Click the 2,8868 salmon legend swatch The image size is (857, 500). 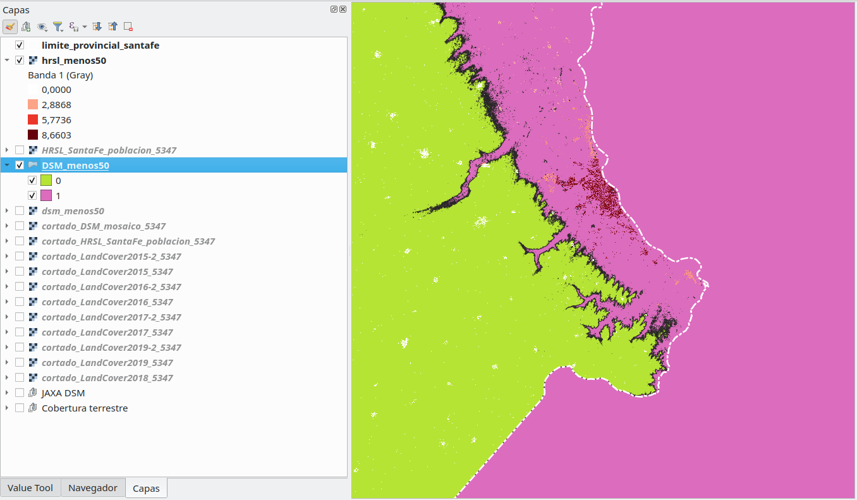coord(33,105)
